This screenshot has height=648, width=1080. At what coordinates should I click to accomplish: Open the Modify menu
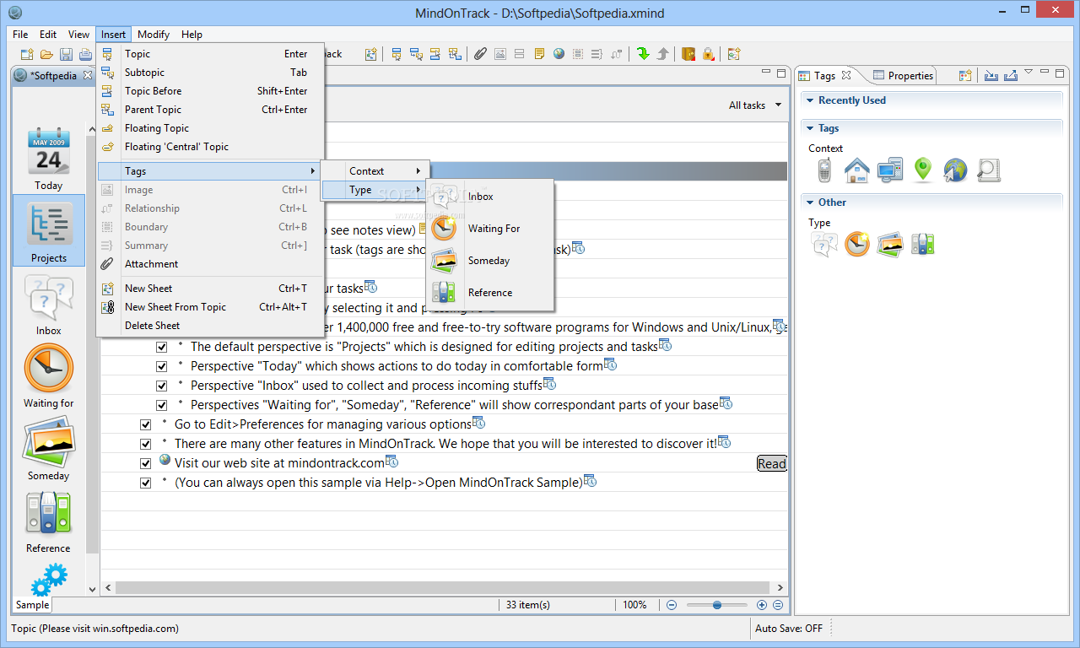(154, 35)
